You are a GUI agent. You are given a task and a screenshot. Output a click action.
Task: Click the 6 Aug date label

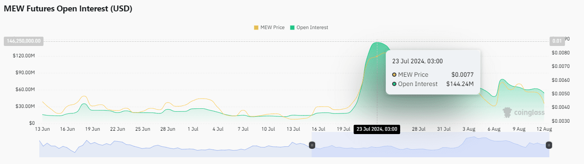click(494, 129)
